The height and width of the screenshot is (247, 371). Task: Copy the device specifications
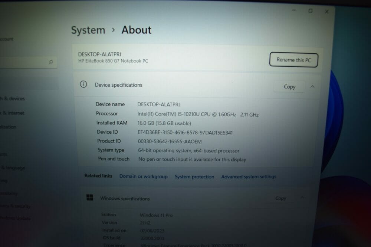point(289,87)
